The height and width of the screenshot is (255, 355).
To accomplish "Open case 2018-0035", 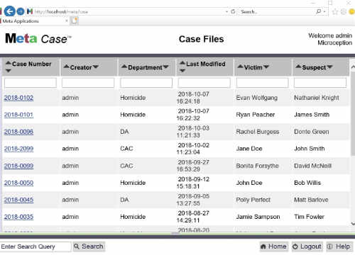I will (x=18, y=217).
